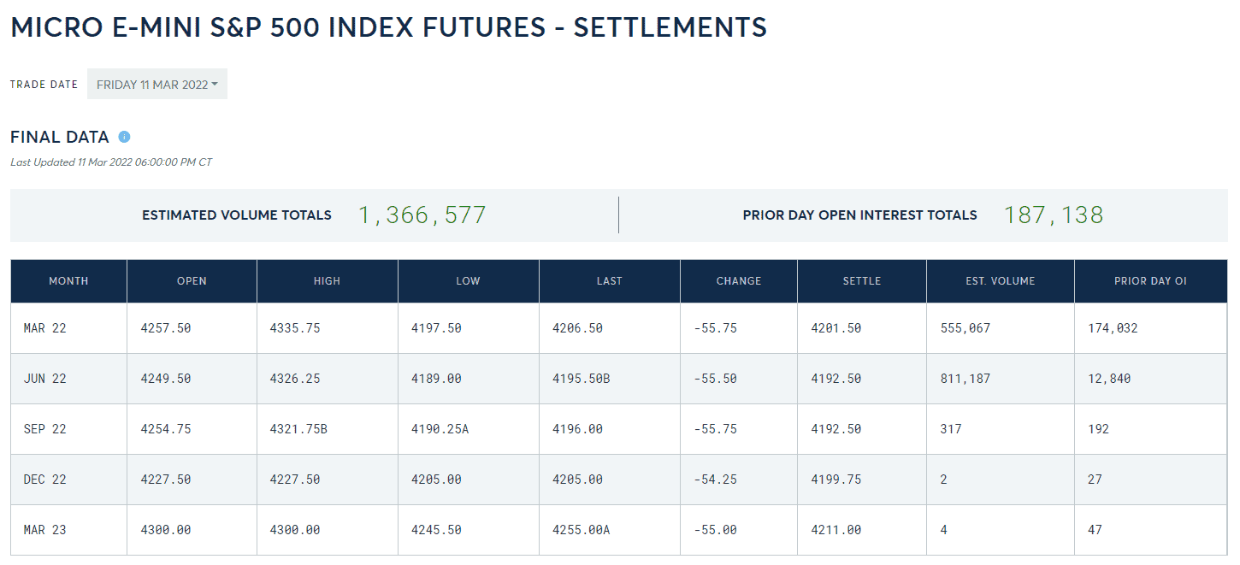1240x565 pixels.
Task: Select the MAR 22 contract row label
Action: click(44, 328)
